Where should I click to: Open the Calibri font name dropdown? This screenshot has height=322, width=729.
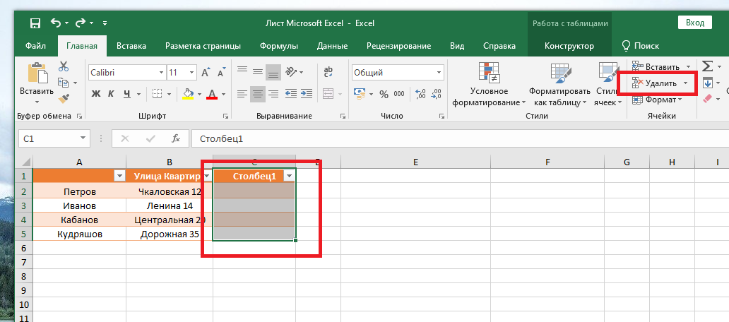(161, 73)
